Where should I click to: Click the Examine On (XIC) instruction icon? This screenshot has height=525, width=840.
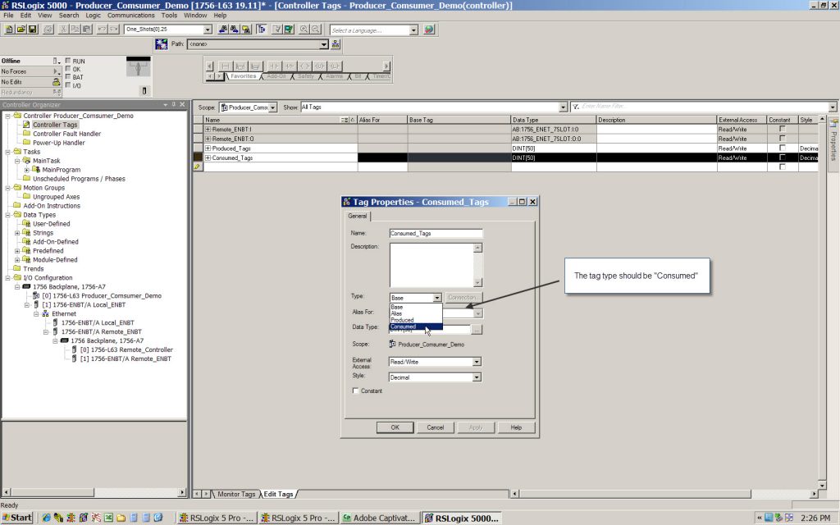point(274,66)
